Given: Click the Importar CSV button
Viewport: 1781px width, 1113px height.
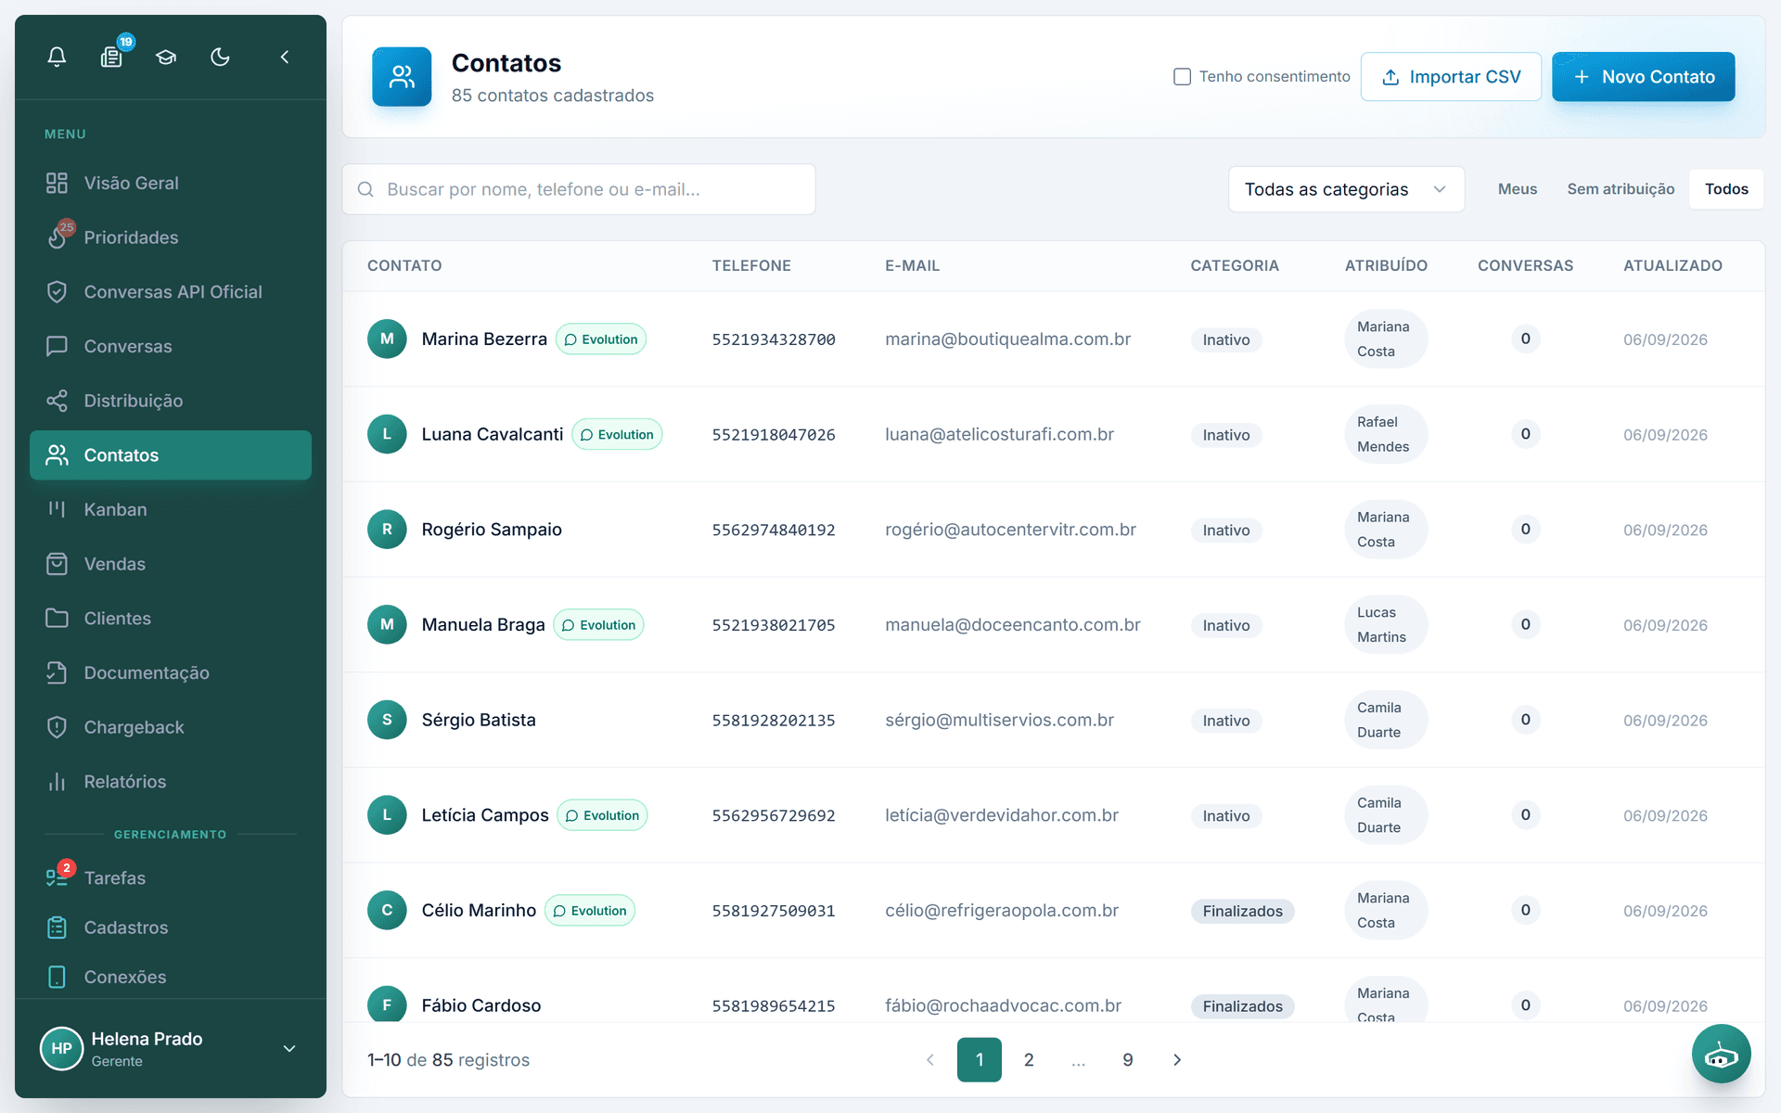Looking at the screenshot, I should tap(1451, 77).
